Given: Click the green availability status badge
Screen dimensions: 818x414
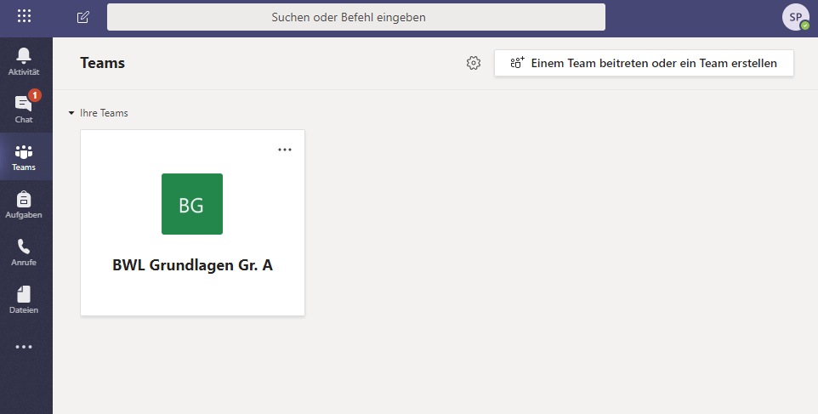Looking at the screenshot, I should point(804,26).
